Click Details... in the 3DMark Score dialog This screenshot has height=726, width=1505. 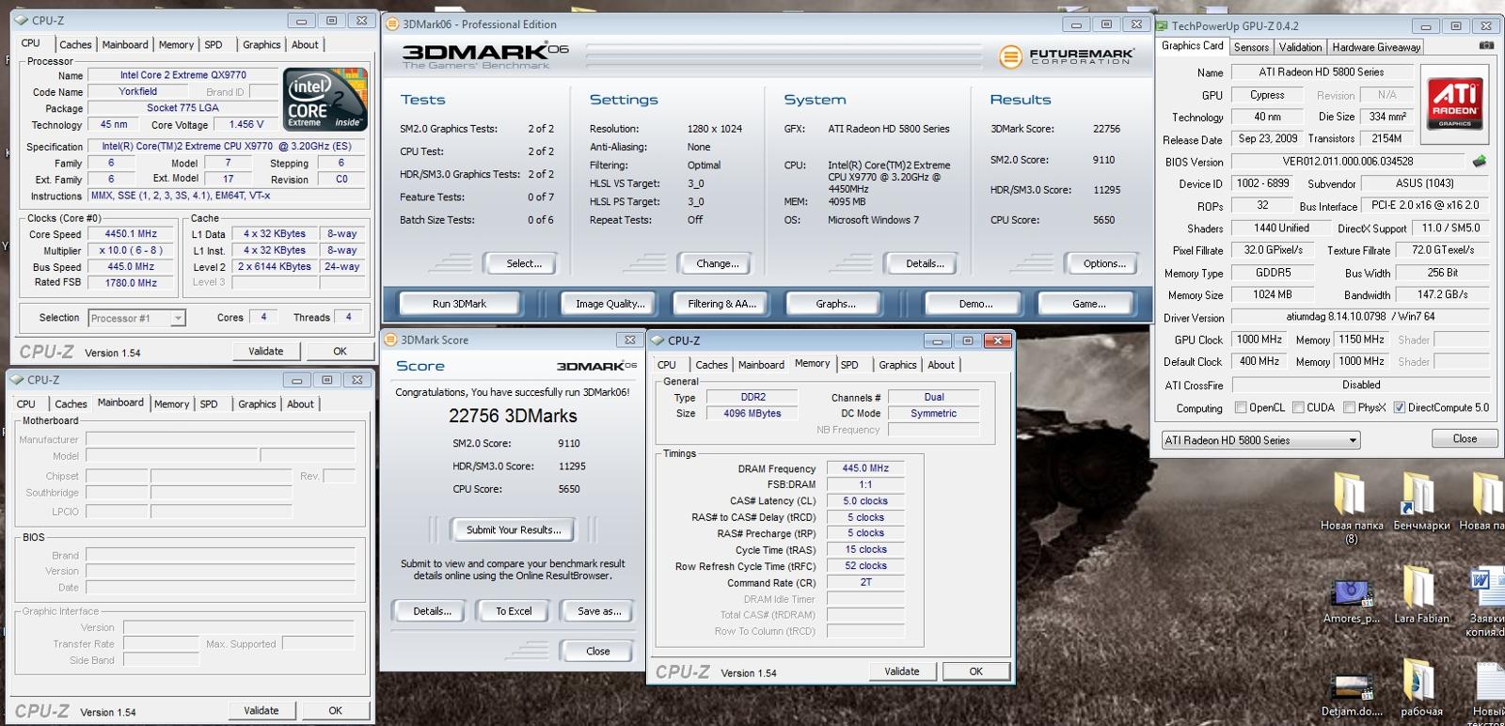pos(432,611)
